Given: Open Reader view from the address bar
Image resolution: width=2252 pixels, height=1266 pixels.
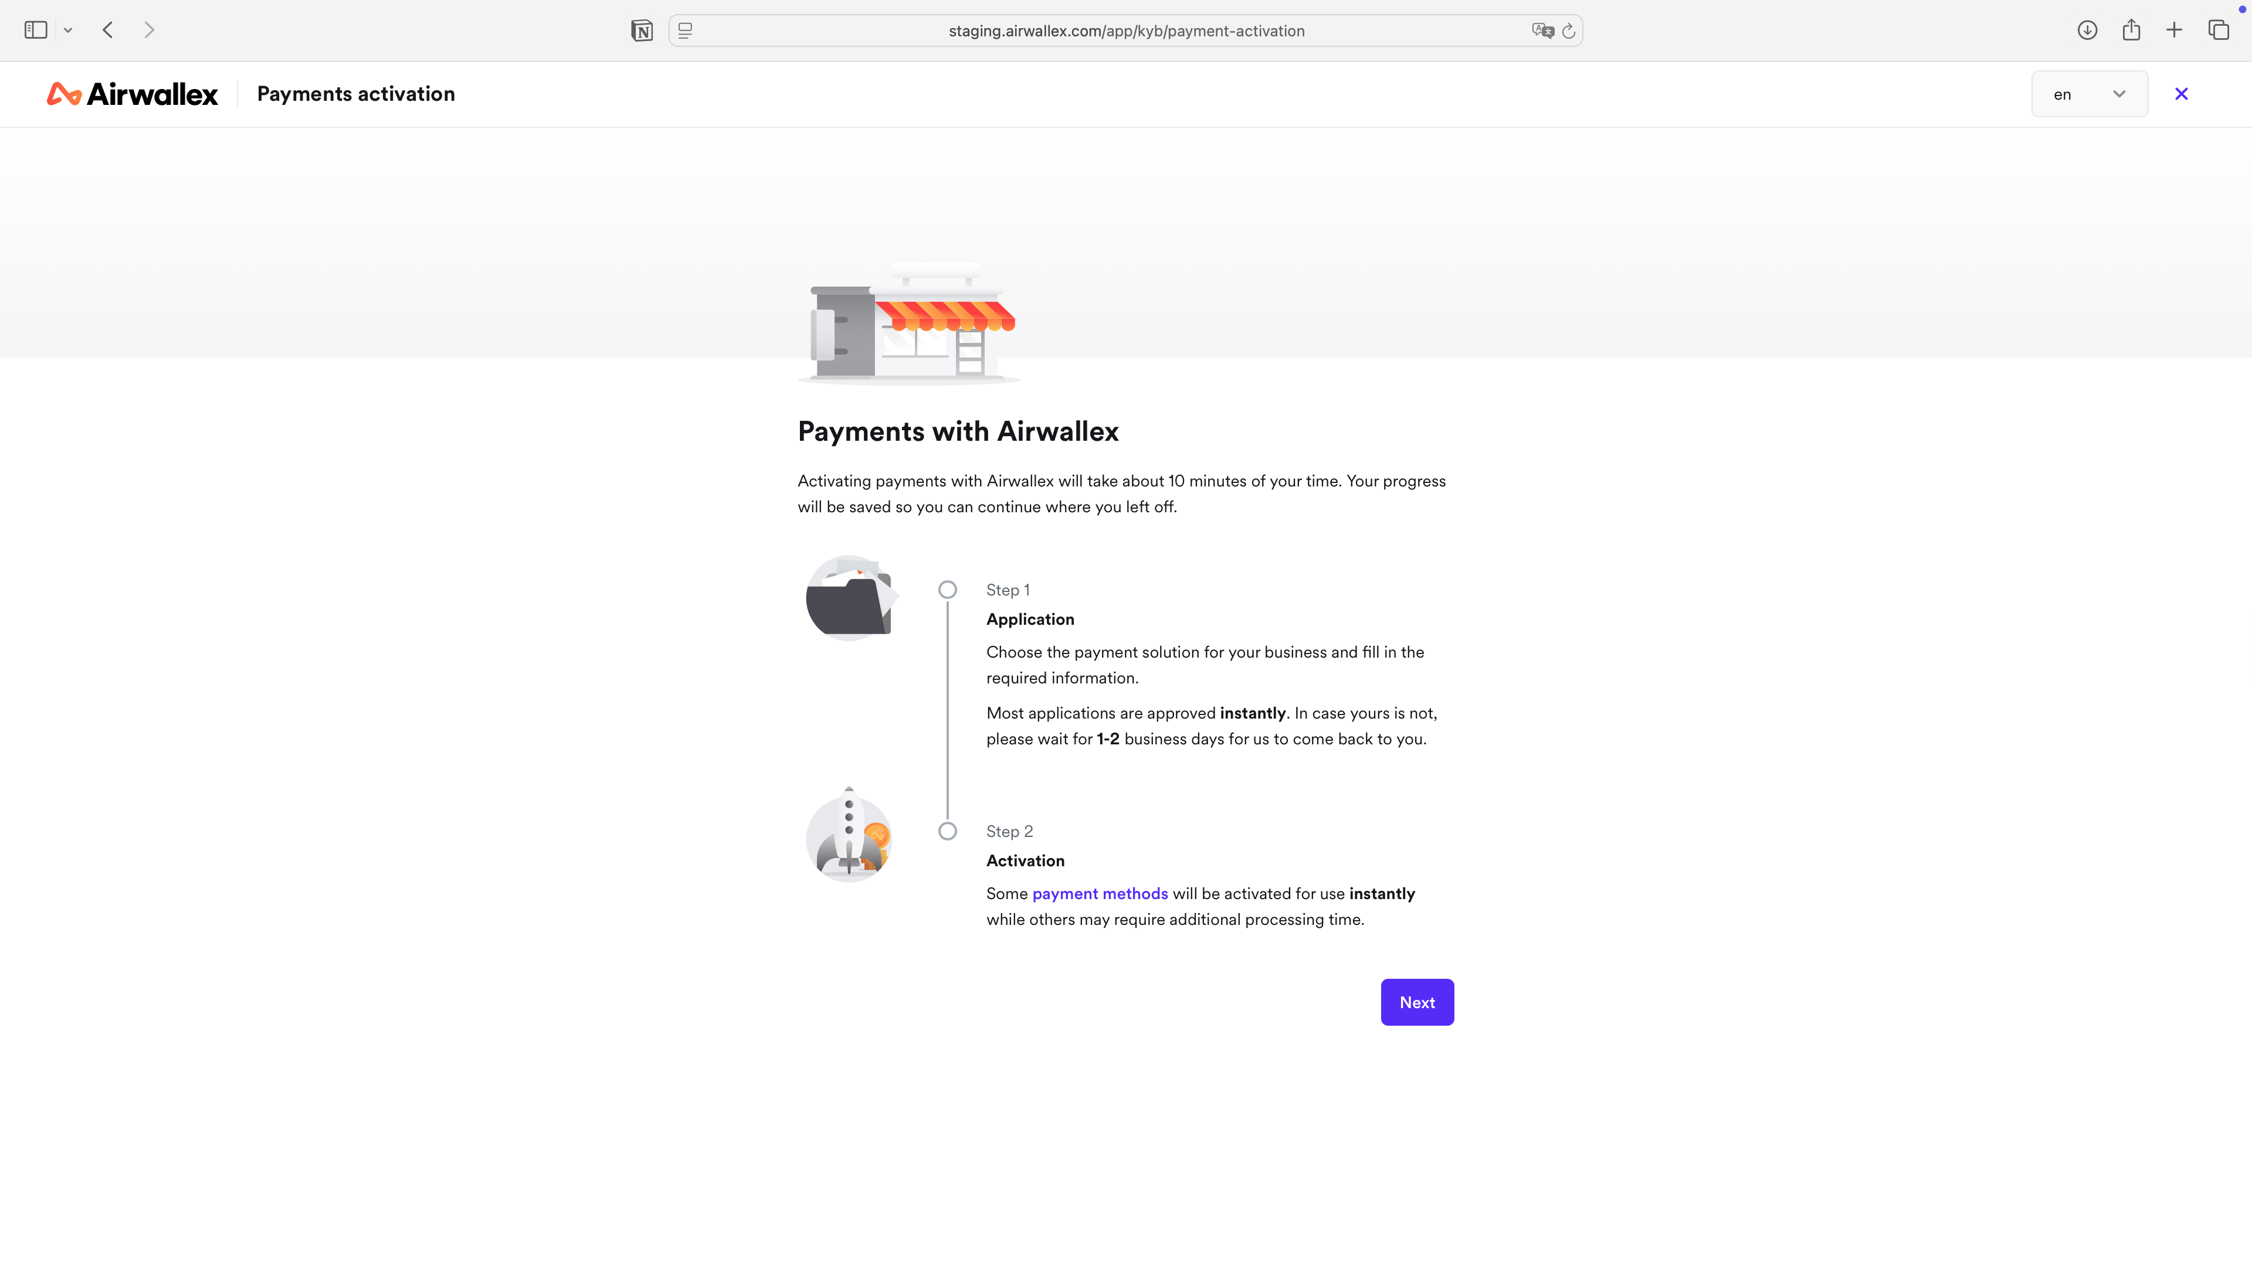Looking at the screenshot, I should [x=686, y=30].
